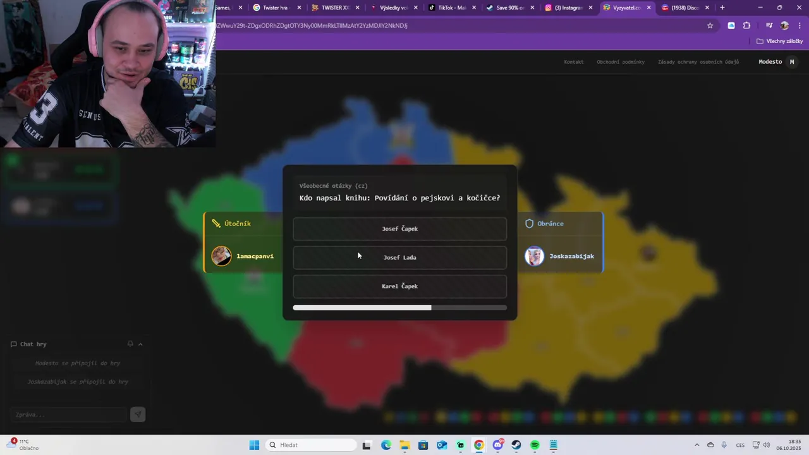Click the attacker sword icon
Image resolution: width=809 pixels, height=455 pixels.
216,224
